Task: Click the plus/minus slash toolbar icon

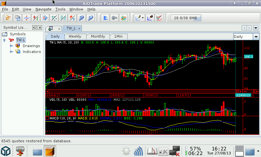Action: pos(54,18)
